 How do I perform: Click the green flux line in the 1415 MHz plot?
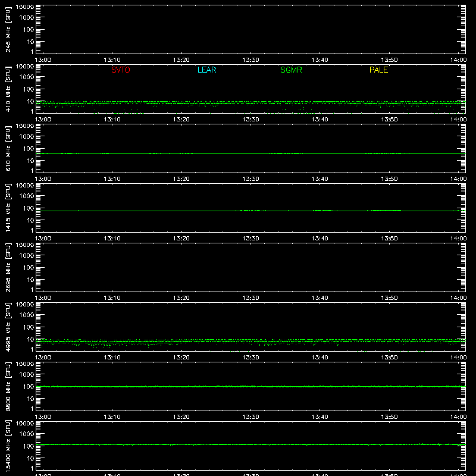click(x=250, y=211)
